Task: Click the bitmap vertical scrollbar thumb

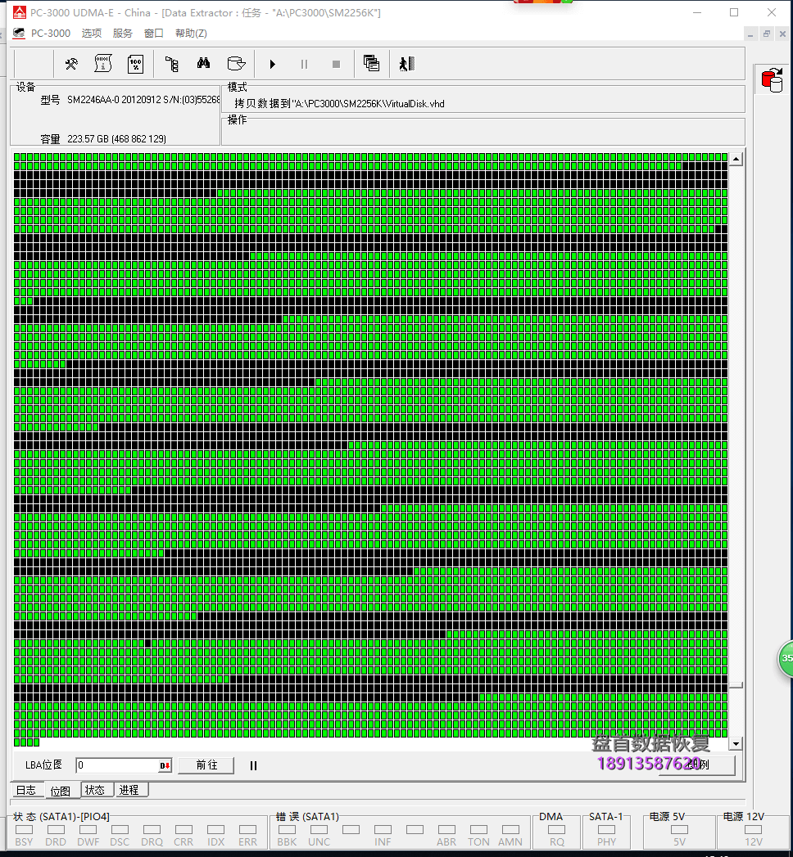Action: tap(736, 685)
